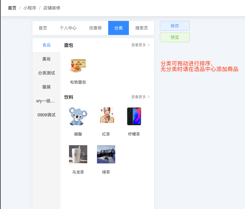The image size is (245, 209).
Task: Select the 美妆 category in sidebar
Action: 47,59
